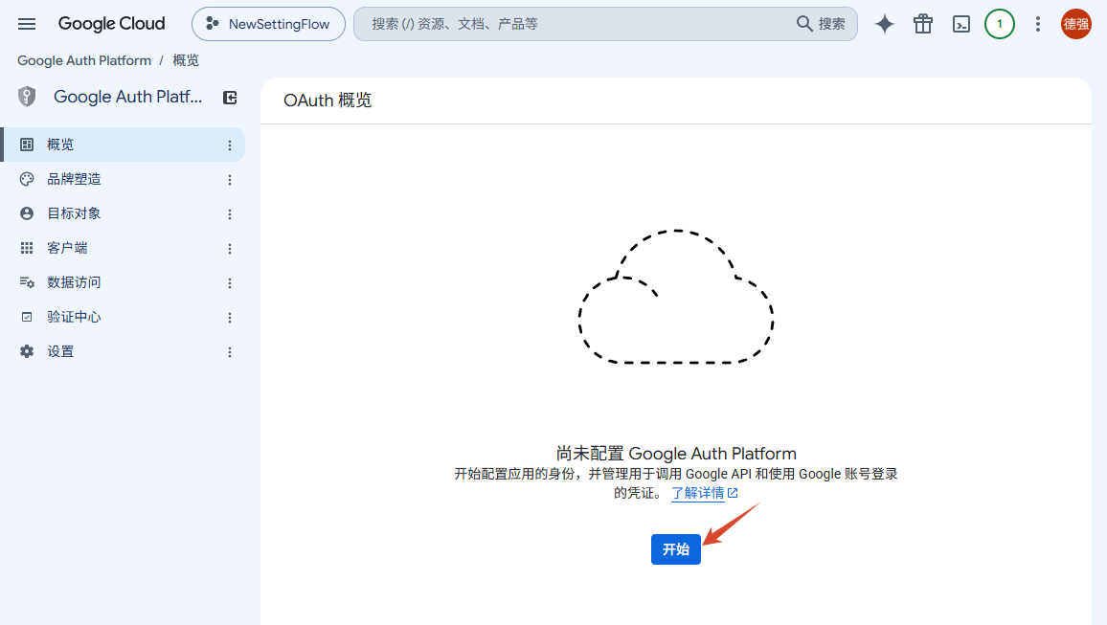The image size is (1107, 625).
Task: Open the three-dot menu for 客户端
Action: point(230,249)
